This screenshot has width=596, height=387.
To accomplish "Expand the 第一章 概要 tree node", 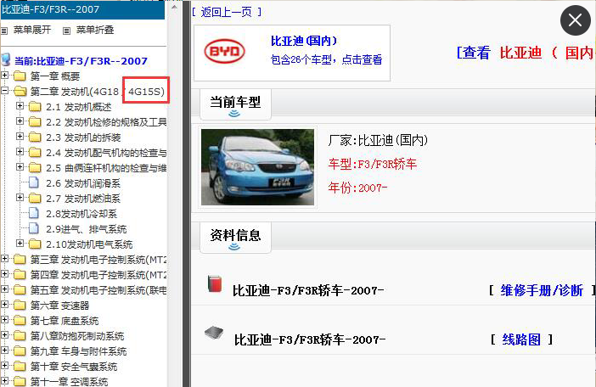I will [x=4, y=76].
